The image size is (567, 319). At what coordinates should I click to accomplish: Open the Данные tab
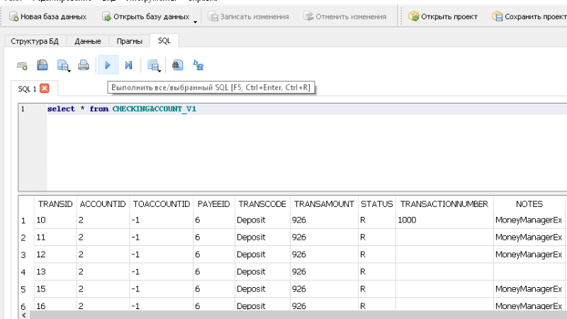[88, 41]
